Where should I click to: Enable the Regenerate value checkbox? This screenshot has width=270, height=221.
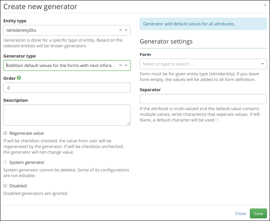click(x=5, y=133)
